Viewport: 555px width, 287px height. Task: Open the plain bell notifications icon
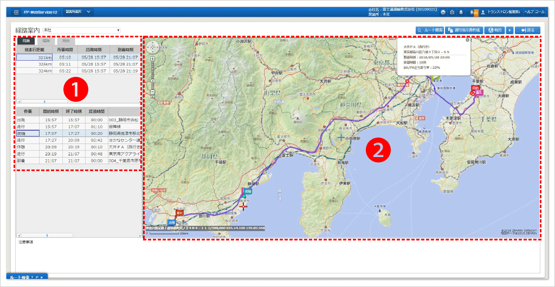461,12
